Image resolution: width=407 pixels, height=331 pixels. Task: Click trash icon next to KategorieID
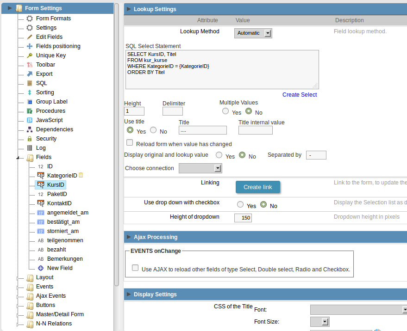(81, 175)
